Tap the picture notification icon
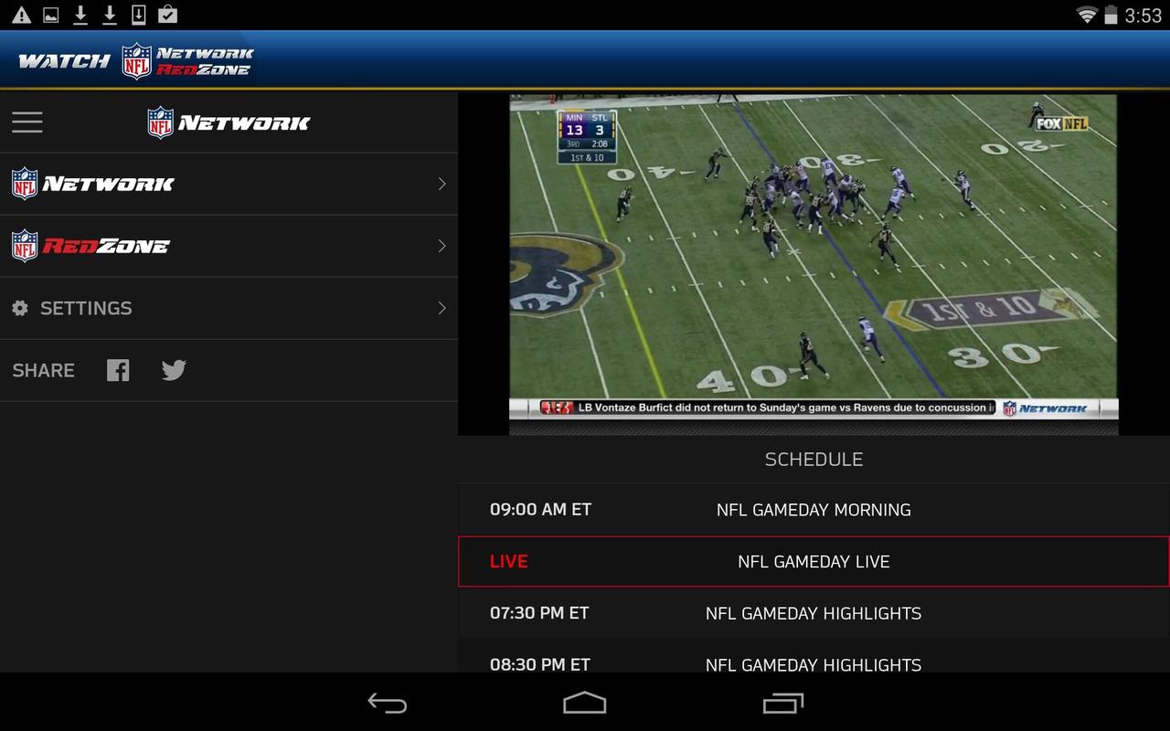1170x731 pixels. coord(51,15)
